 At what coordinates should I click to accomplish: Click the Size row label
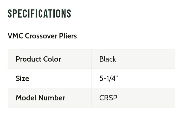tap(22, 78)
